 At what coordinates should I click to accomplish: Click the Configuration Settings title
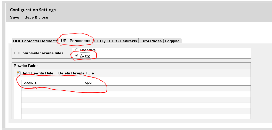click(33, 10)
